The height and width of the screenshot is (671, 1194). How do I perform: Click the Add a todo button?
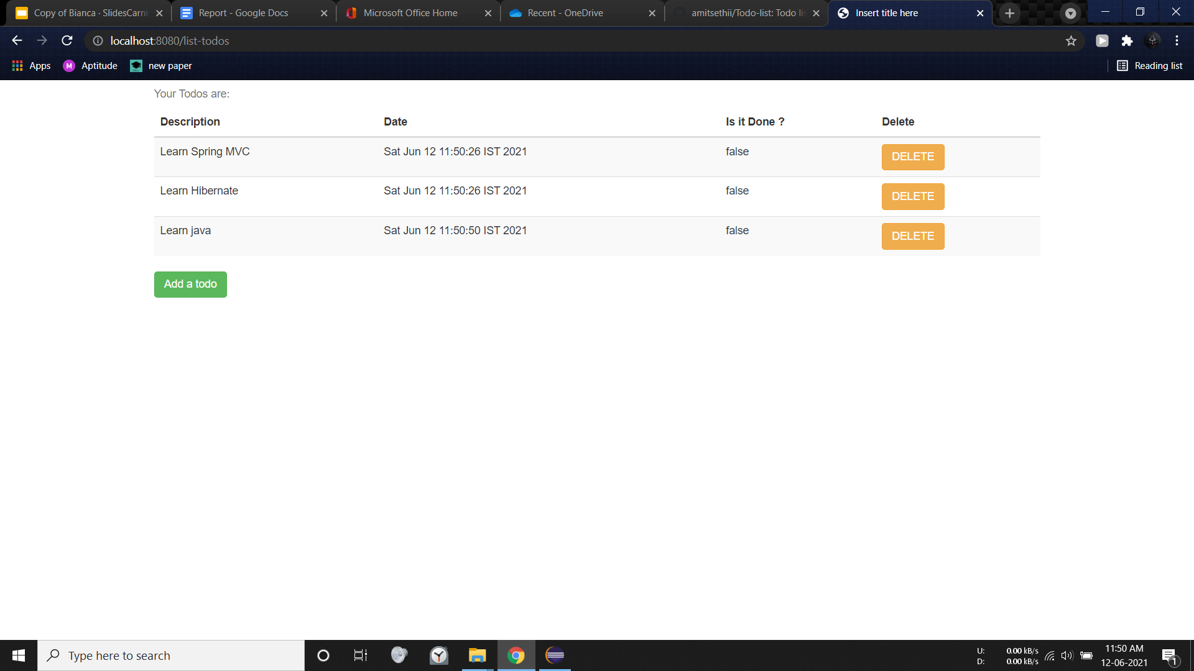[x=190, y=284]
